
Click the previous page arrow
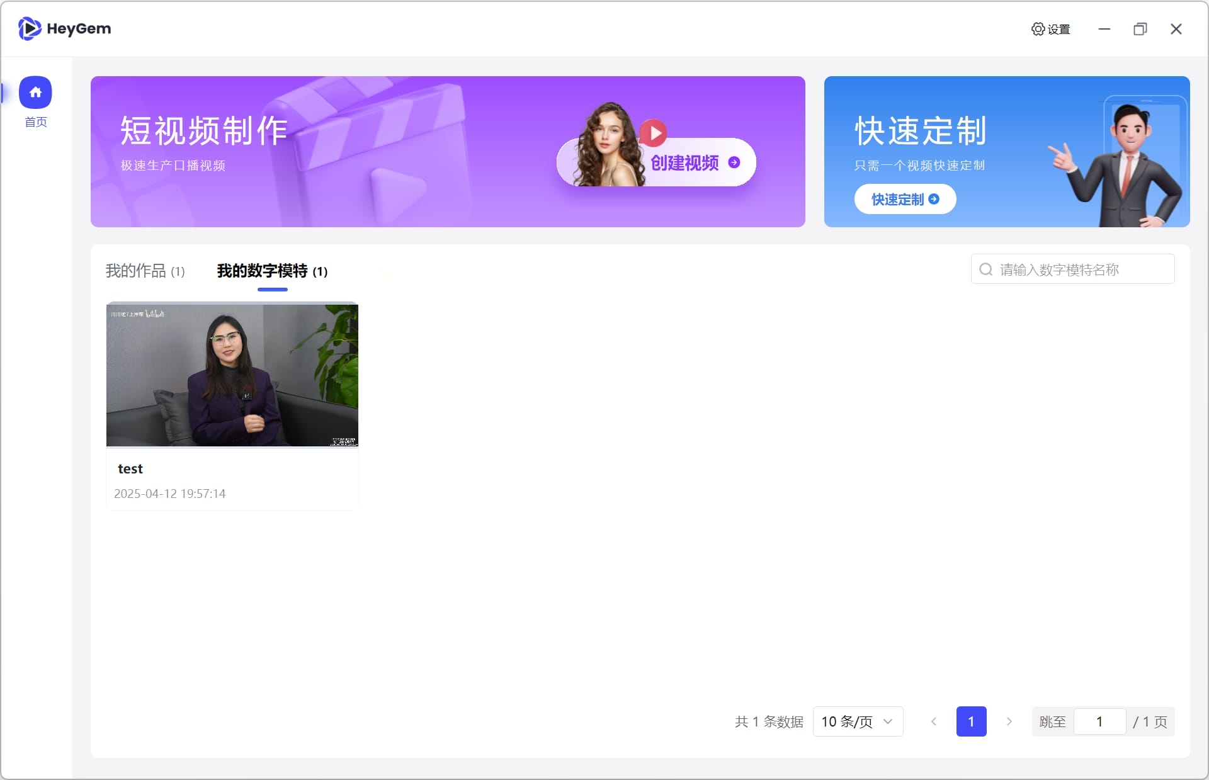(934, 721)
